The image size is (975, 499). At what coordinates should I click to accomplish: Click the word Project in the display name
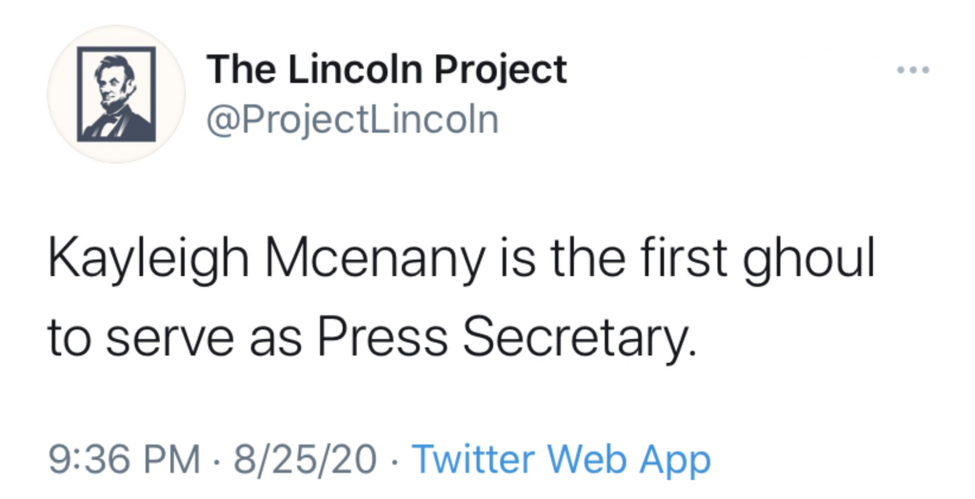pos(500,70)
